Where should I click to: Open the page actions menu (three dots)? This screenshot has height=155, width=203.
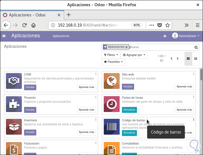[152, 25]
